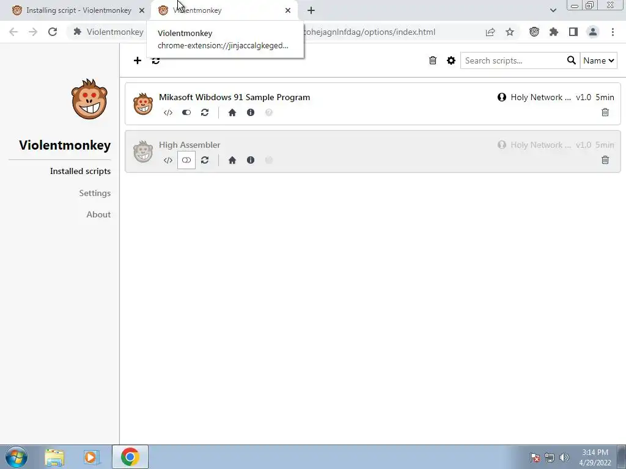The width and height of the screenshot is (626, 469).
Task: Reload the current page
Action: pos(53,32)
